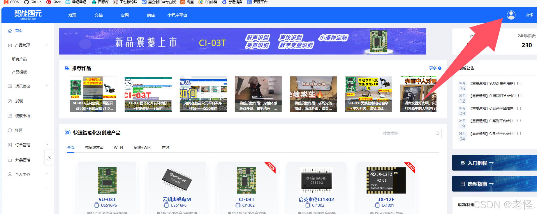
Task: Open the Gitee bookmark
Action: pyautogui.click(x=54, y=2)
